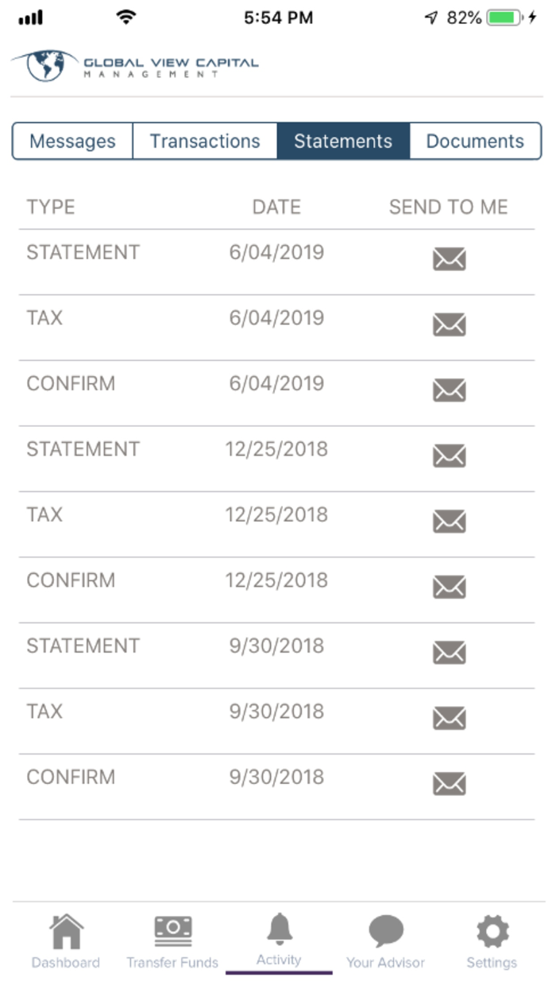Email the 9/30/2018 STATEMENT to me
The image size is (556, 989).
pyautogui.click(x=449, y=653)
